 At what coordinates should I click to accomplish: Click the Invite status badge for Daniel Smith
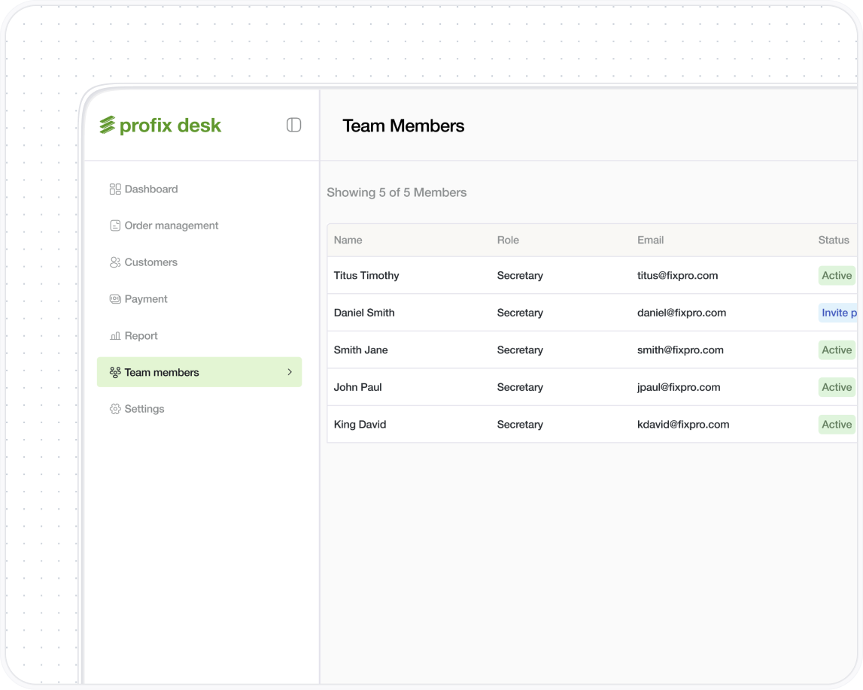tap(838, 313)
